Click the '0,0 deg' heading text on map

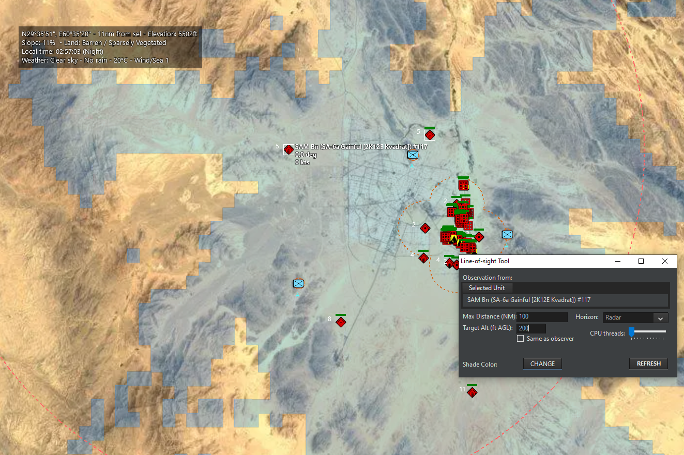(306, 155)
